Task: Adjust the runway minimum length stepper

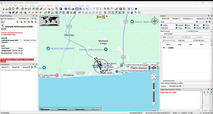Action: (187, 31)
